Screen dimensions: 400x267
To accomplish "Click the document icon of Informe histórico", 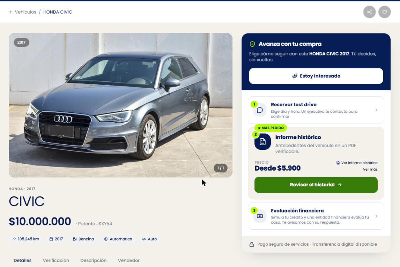I will (262, 142).
